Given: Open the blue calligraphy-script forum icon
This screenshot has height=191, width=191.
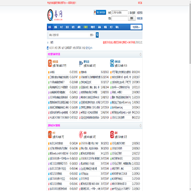Looking at the screenshot, I should click(x=81, y=63).
